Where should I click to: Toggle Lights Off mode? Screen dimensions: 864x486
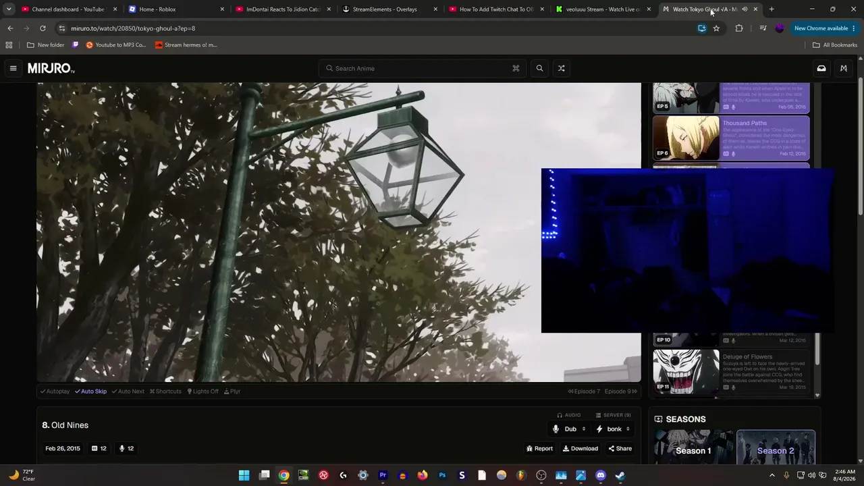[x=203, y=391]
